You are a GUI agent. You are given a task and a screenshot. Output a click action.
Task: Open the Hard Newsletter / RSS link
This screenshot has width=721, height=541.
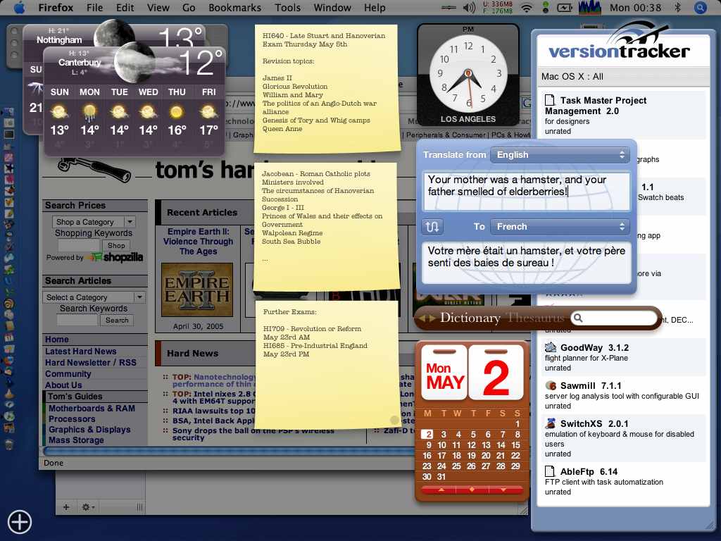pyautogui.click(x=91, y=363)
